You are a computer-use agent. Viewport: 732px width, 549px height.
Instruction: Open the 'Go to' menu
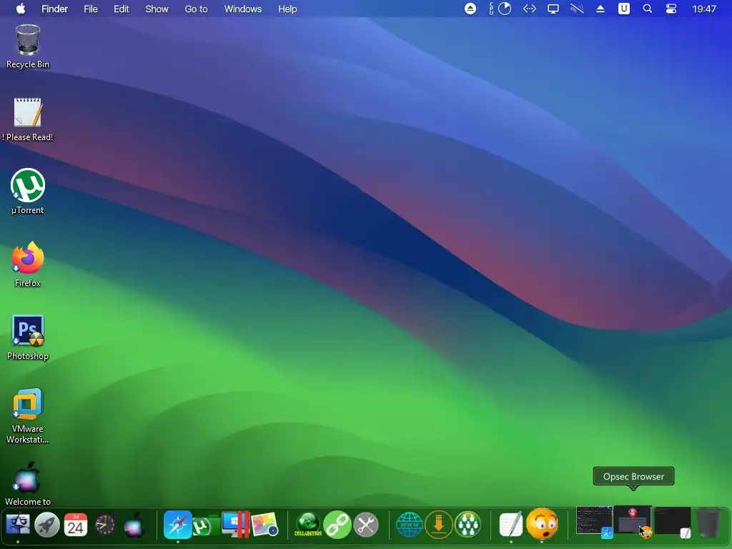coord(196,9)
